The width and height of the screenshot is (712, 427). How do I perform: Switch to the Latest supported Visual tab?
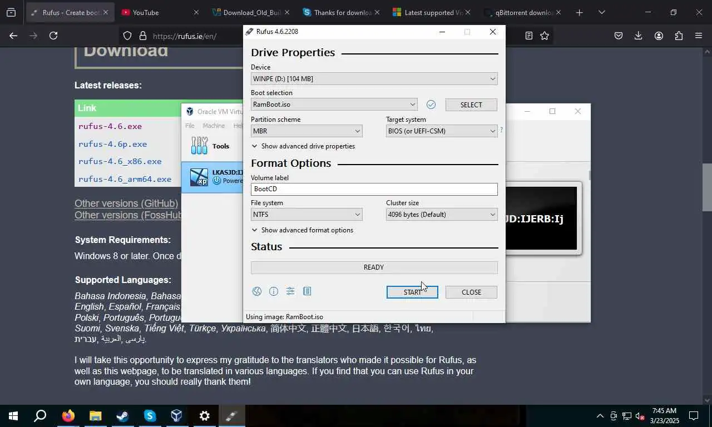(x=433, y=12)
